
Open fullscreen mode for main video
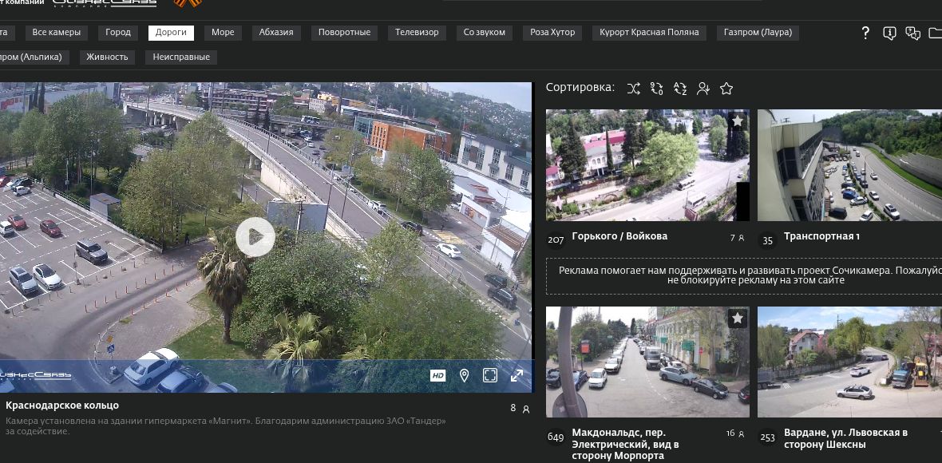point(490,376)
